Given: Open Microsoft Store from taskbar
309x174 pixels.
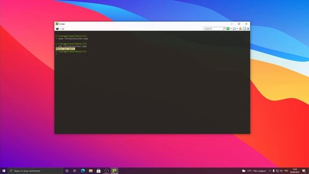Looking at the screenshot, I should (x=98, y=171).
